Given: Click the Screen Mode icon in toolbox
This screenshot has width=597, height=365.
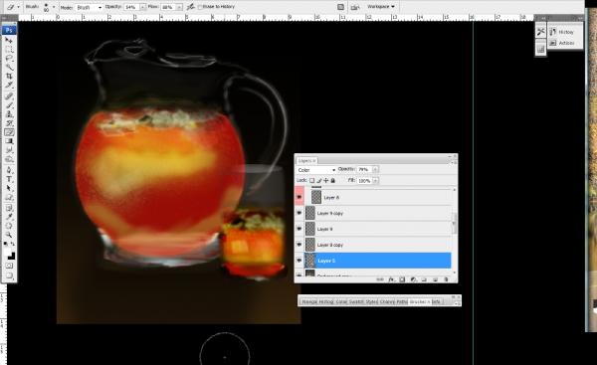Looking at the screenshot, I should pos(9,275).
